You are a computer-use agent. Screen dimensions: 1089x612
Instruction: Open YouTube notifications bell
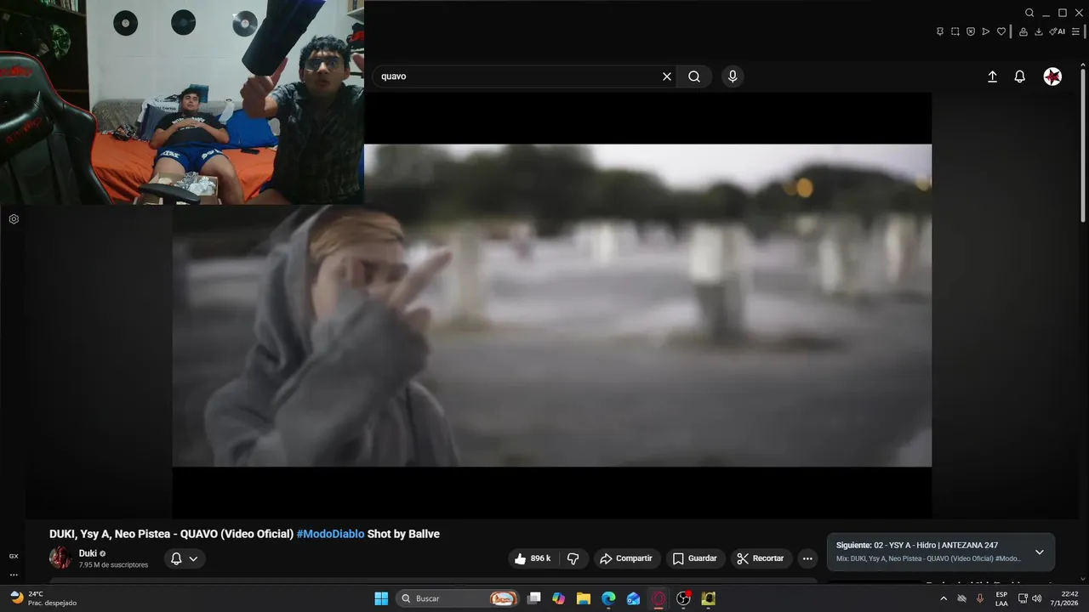click(x=1019, y=76)
